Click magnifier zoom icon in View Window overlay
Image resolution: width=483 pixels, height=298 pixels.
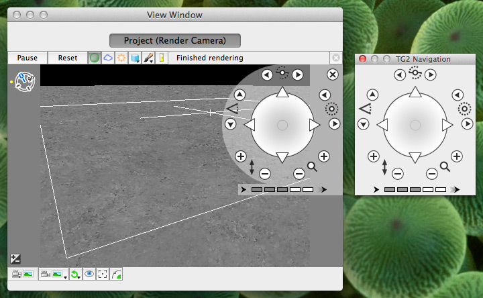[312, 166]
